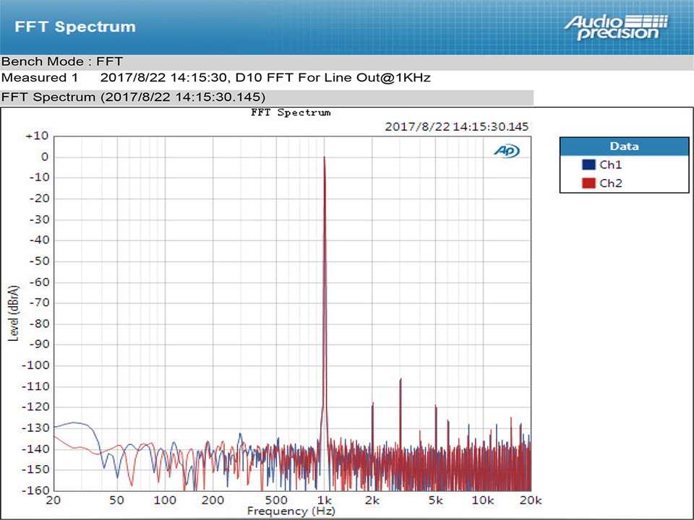This screenshot has width=694, height=520.
Task: Click the 1kHz peak on the spectrum
Action: 325,157
